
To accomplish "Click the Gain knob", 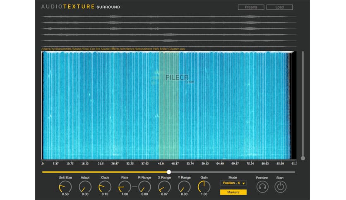I will (x=204, y=187).
